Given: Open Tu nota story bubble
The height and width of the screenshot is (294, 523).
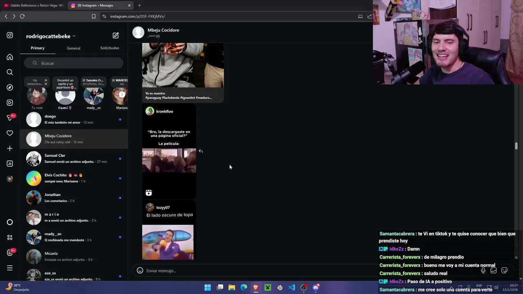Looking at the screenshot, I should (37, 94).
